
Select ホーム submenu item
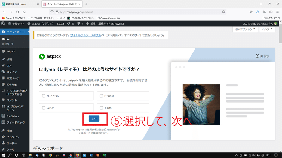click(6, 39)
